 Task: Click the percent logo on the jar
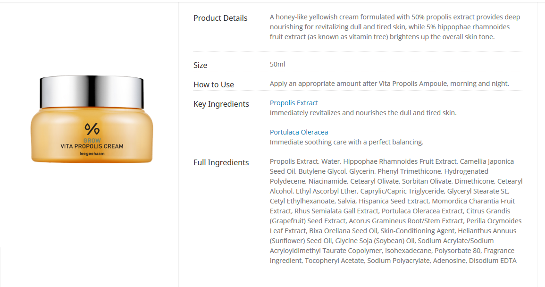point(92,129)
